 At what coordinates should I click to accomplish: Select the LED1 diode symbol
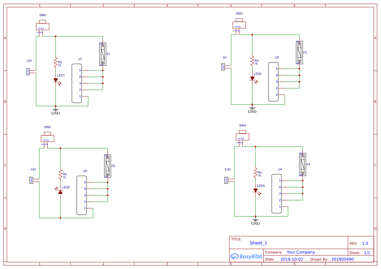(x=56, y=80)
